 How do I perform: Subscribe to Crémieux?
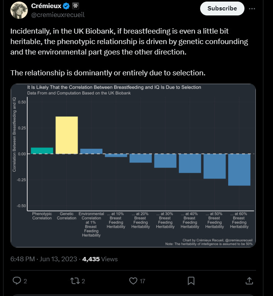[222, 8]
